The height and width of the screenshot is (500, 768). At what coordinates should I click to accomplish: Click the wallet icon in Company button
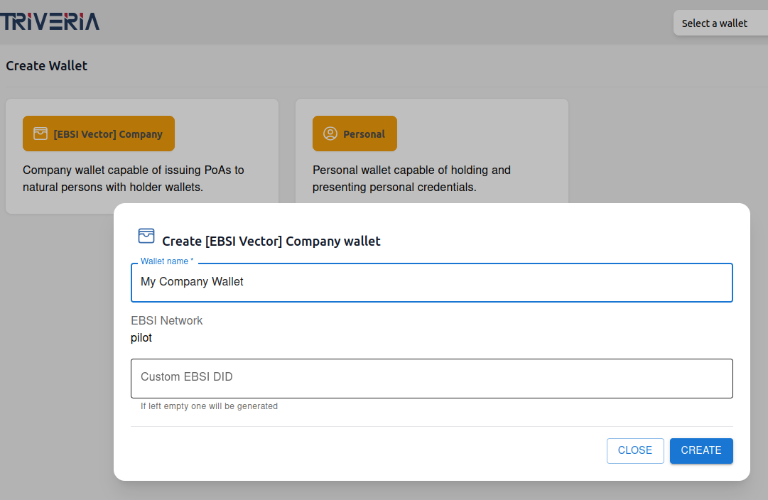(40, 134)
